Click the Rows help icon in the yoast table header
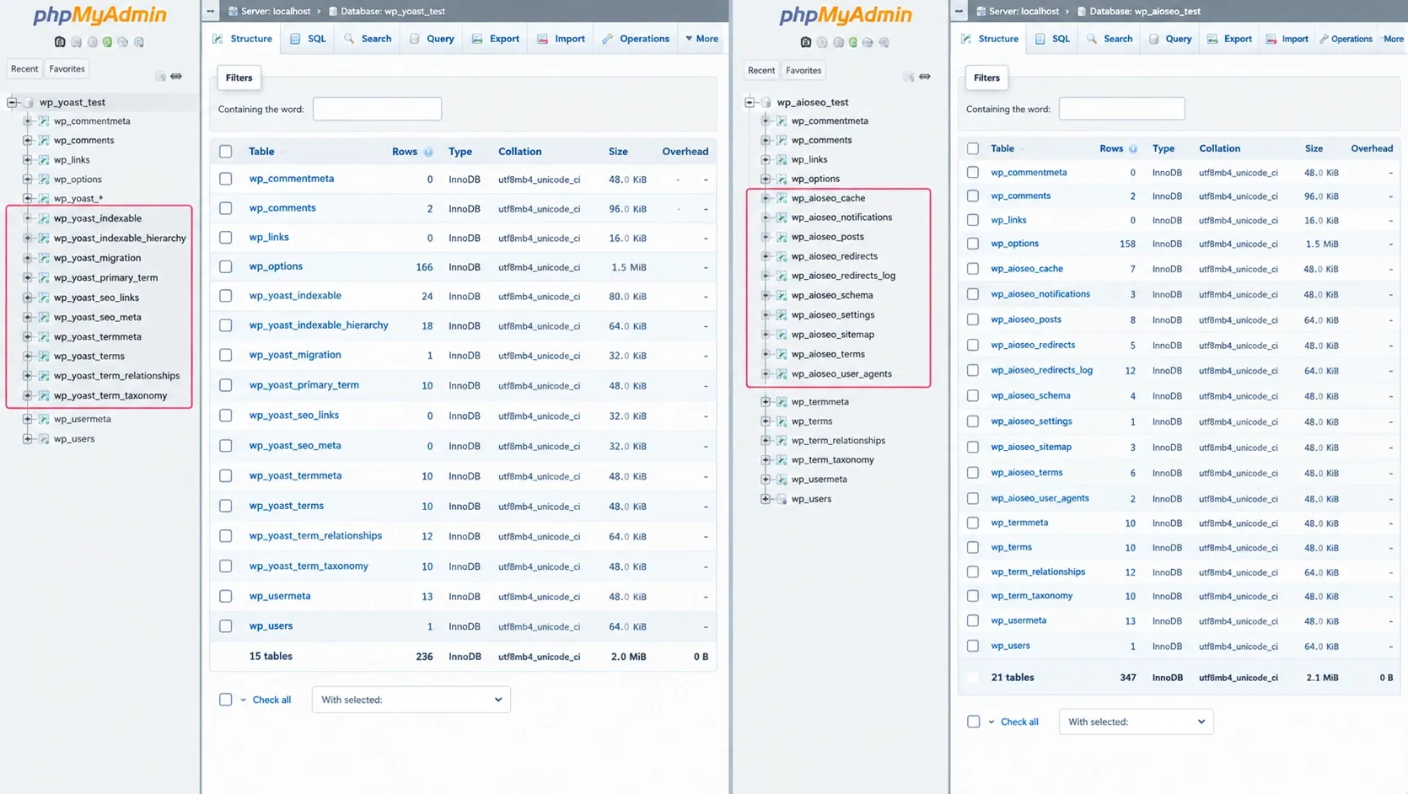 428,152
